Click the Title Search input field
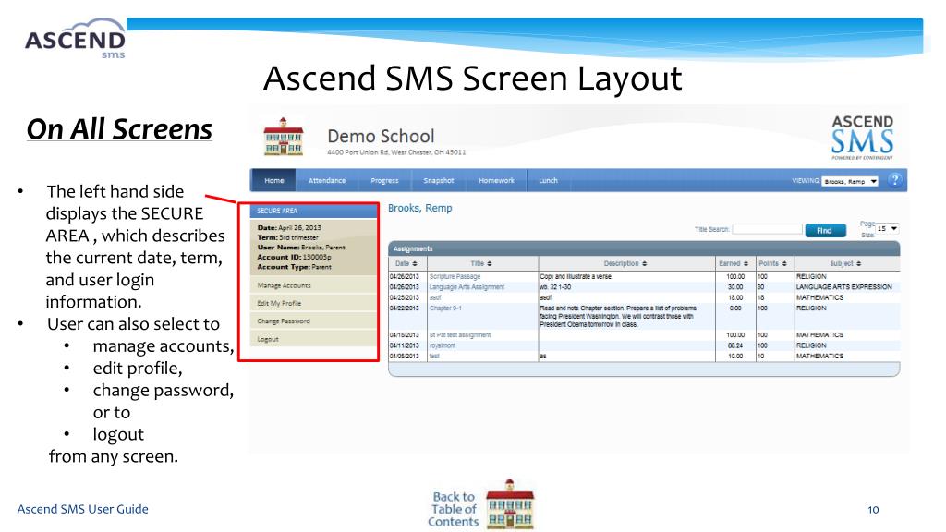 (767, 229)
